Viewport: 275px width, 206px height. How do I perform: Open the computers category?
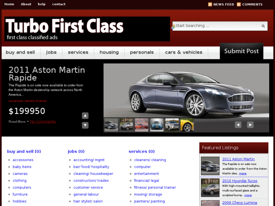point(22,187)
